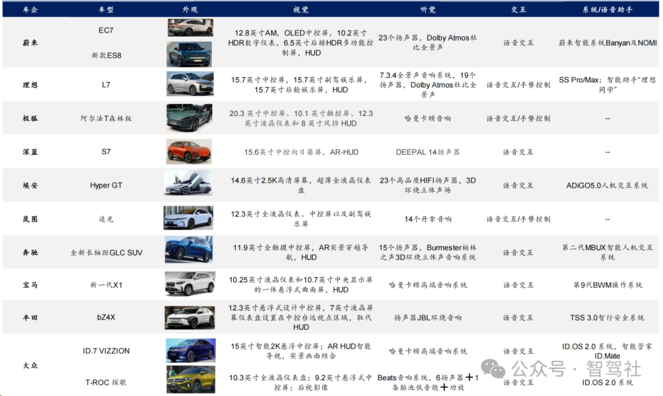This screenshot has height=396, width=663.
Task: Click the L7 model name
Action: point(106,85)
